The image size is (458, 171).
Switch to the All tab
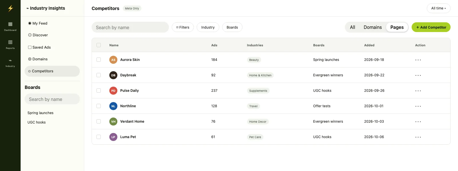352,27
